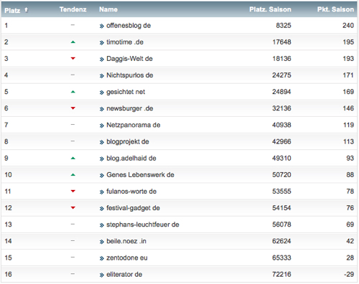Open blogprojekt de link
This screenshot has width=359, height=284.
(x=128, y=141)
